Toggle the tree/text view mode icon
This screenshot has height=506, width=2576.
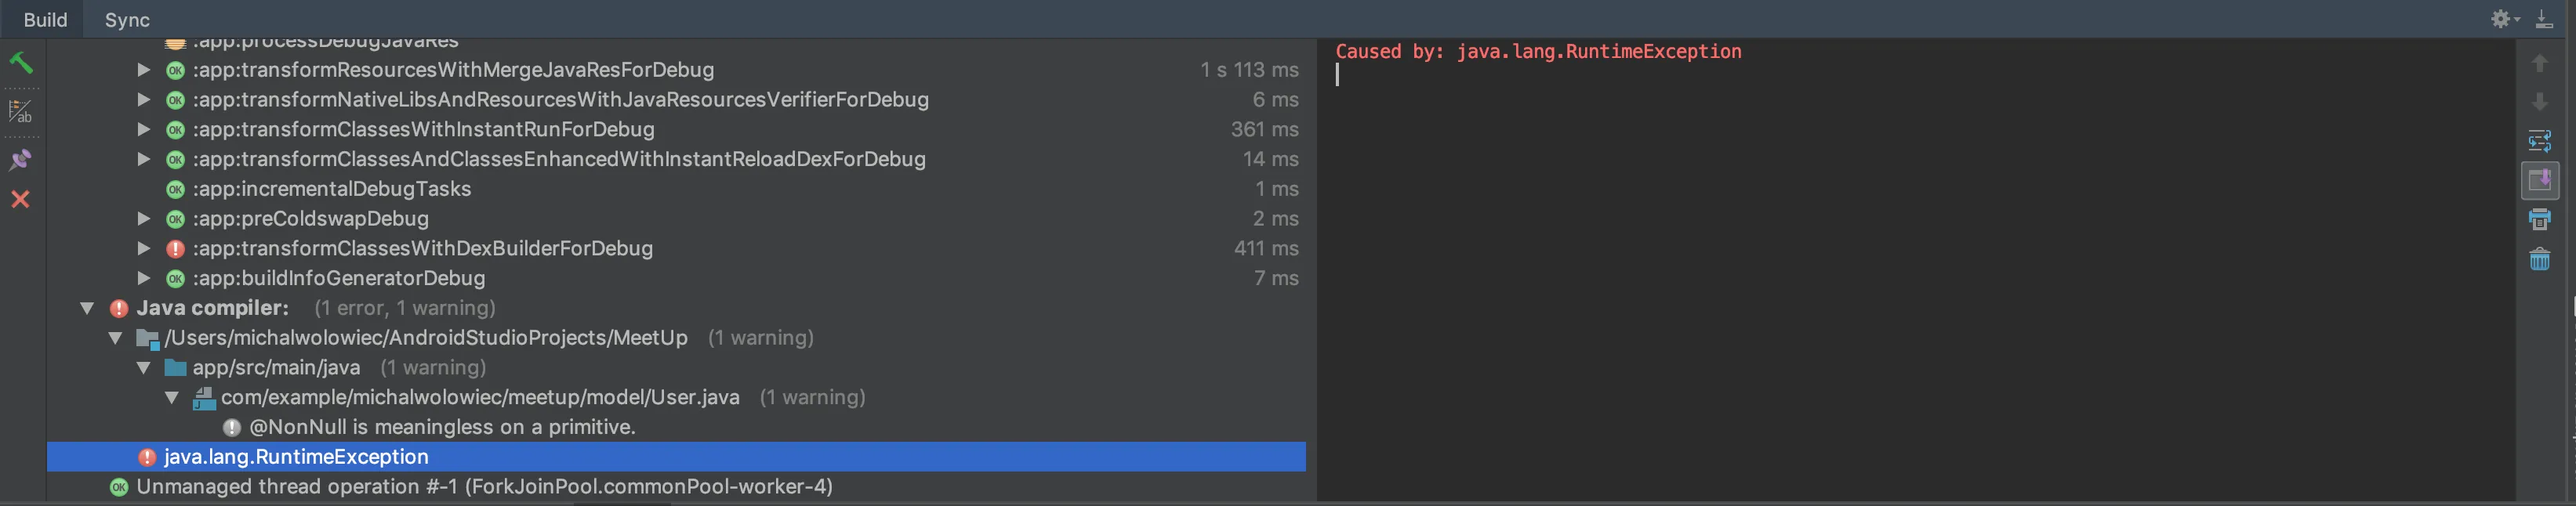(21, 111)
